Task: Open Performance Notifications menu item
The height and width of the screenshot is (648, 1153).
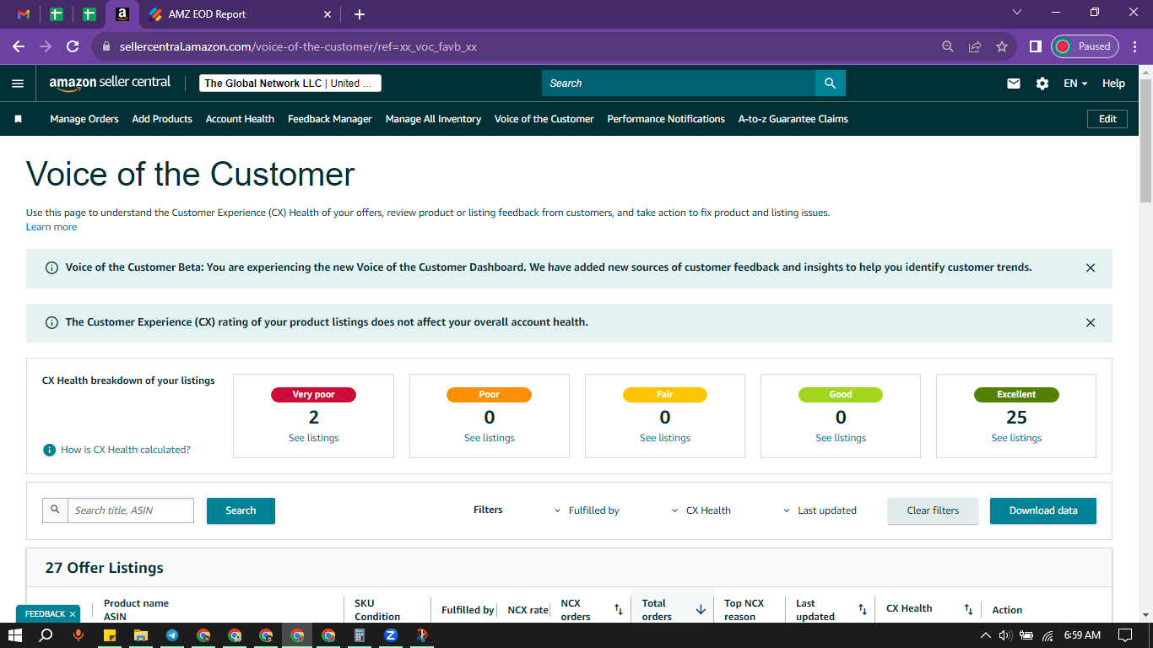Action: pos(666,119)
